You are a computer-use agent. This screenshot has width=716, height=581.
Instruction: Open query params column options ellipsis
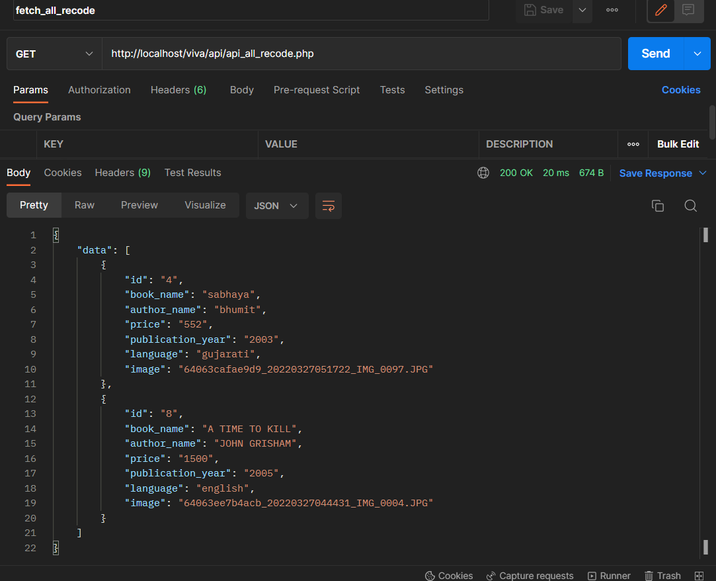tap(633, 144)
